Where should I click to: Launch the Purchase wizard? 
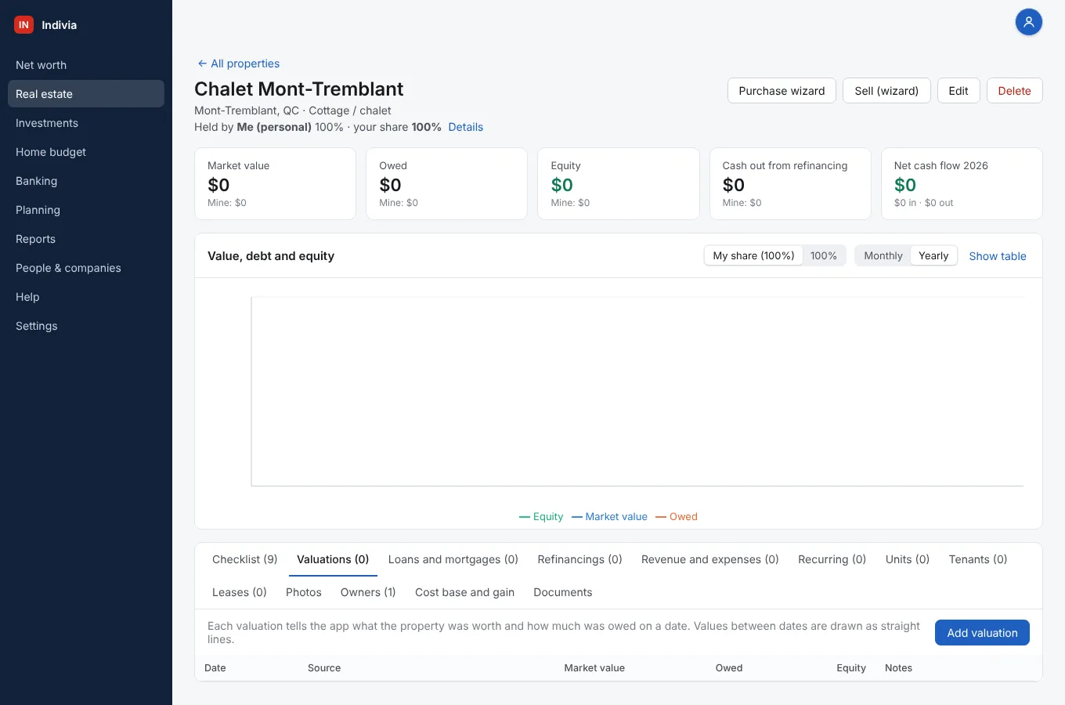pos(782,91)
